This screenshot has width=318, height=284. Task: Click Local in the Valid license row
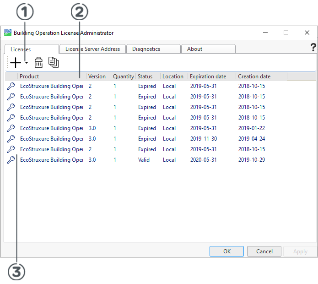coord(169,160)
